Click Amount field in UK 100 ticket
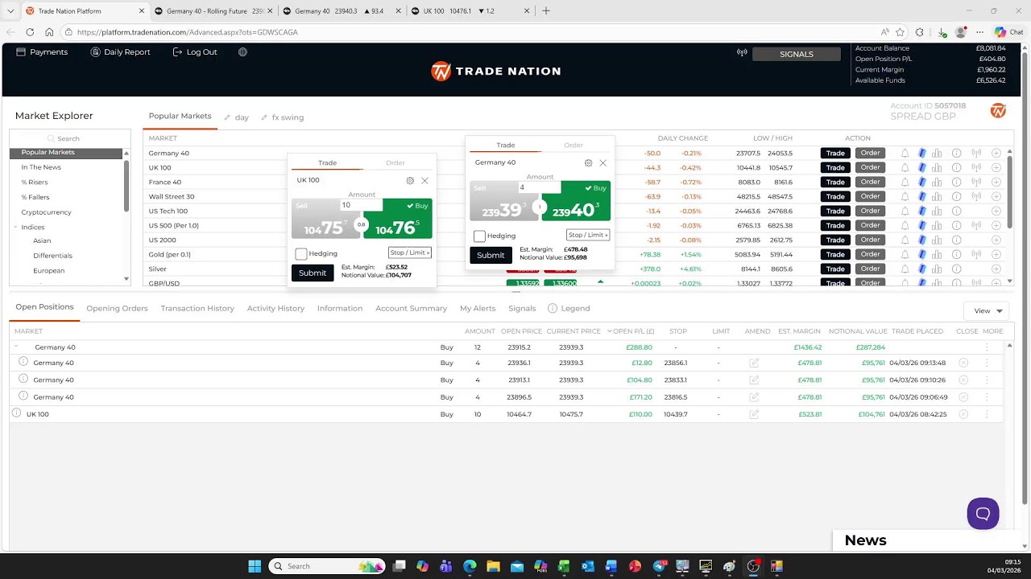 tap(361, 205)
